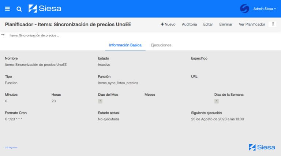
Task: Click the No ejecutada status value
Action: click(108, 119)
